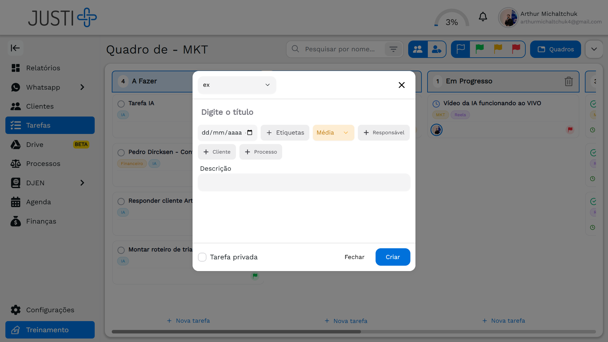Add a Nova tarefa under A Fazer
This screenshot has width=608, height=342.
tap(188, 320)
